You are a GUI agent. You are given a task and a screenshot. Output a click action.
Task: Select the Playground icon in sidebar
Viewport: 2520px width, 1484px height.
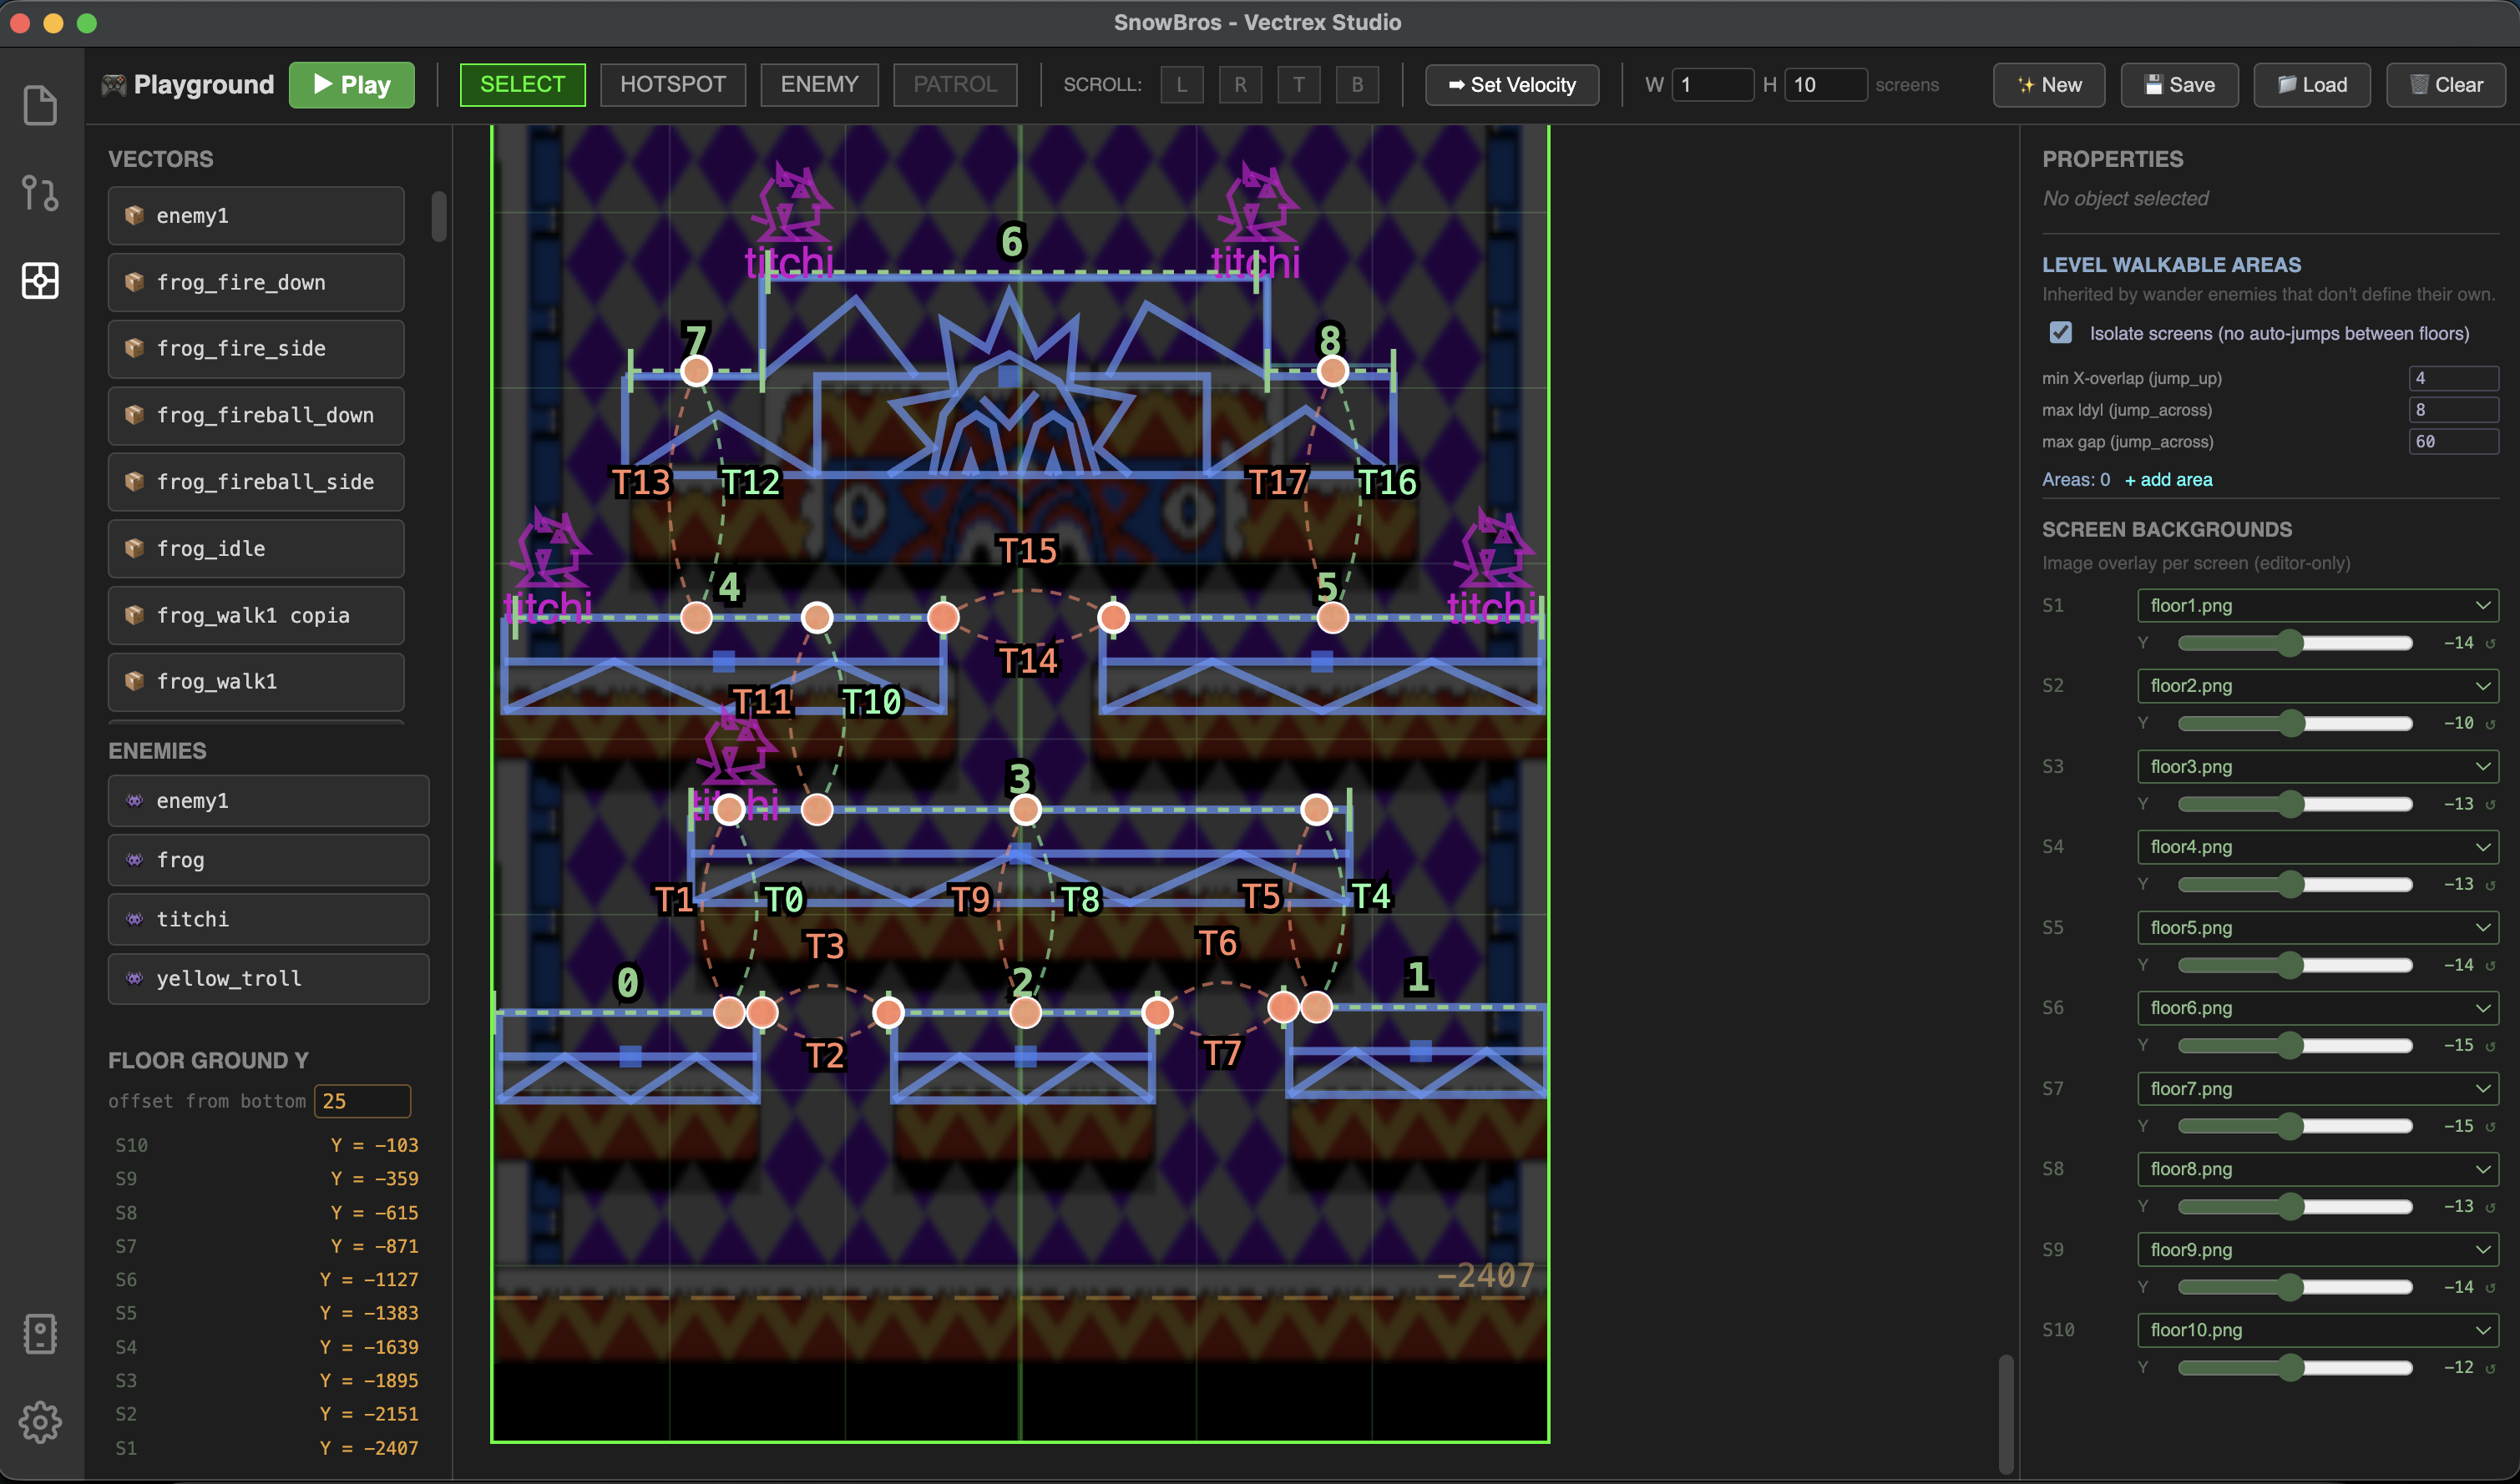40,280
